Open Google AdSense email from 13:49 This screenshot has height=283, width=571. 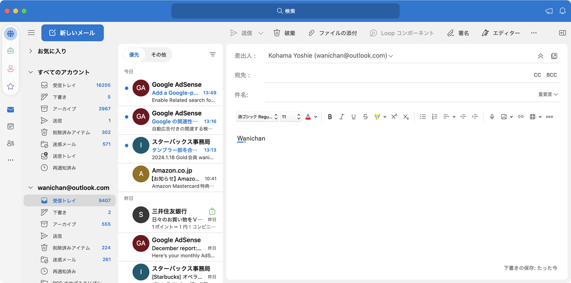[170, 91]
